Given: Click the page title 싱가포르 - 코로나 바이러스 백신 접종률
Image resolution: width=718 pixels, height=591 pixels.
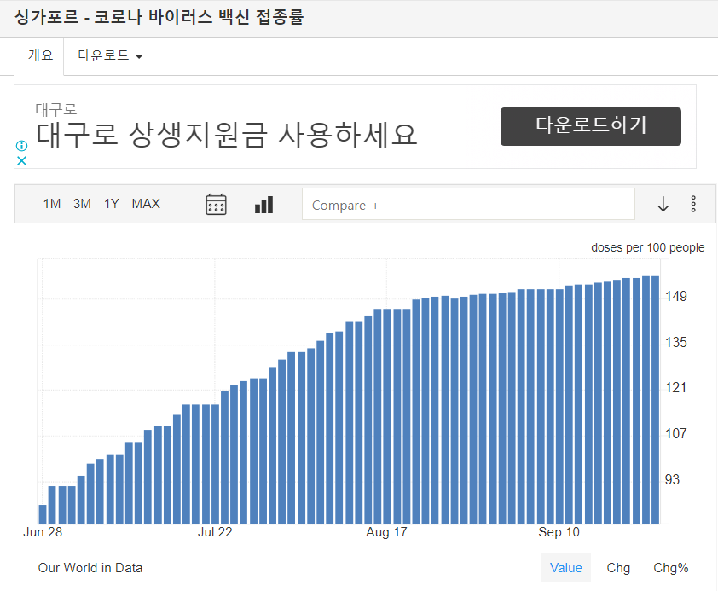Looking at the screenshot, I should point(159,17).
